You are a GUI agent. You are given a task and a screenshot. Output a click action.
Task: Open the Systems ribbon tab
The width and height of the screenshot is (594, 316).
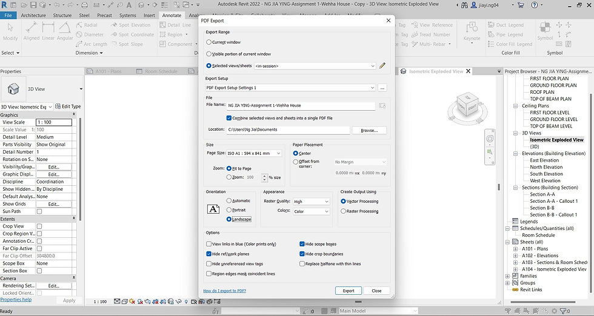coord(128,15)
